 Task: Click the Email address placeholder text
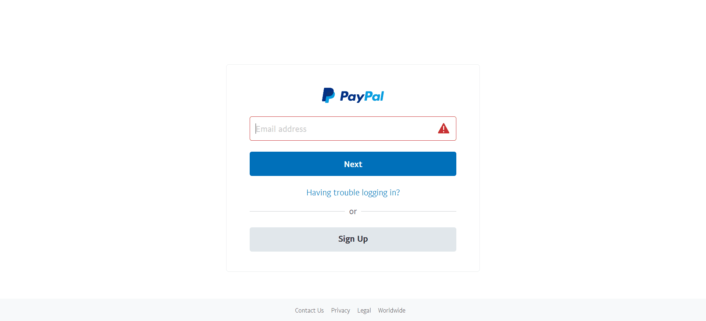coord(281,129)
